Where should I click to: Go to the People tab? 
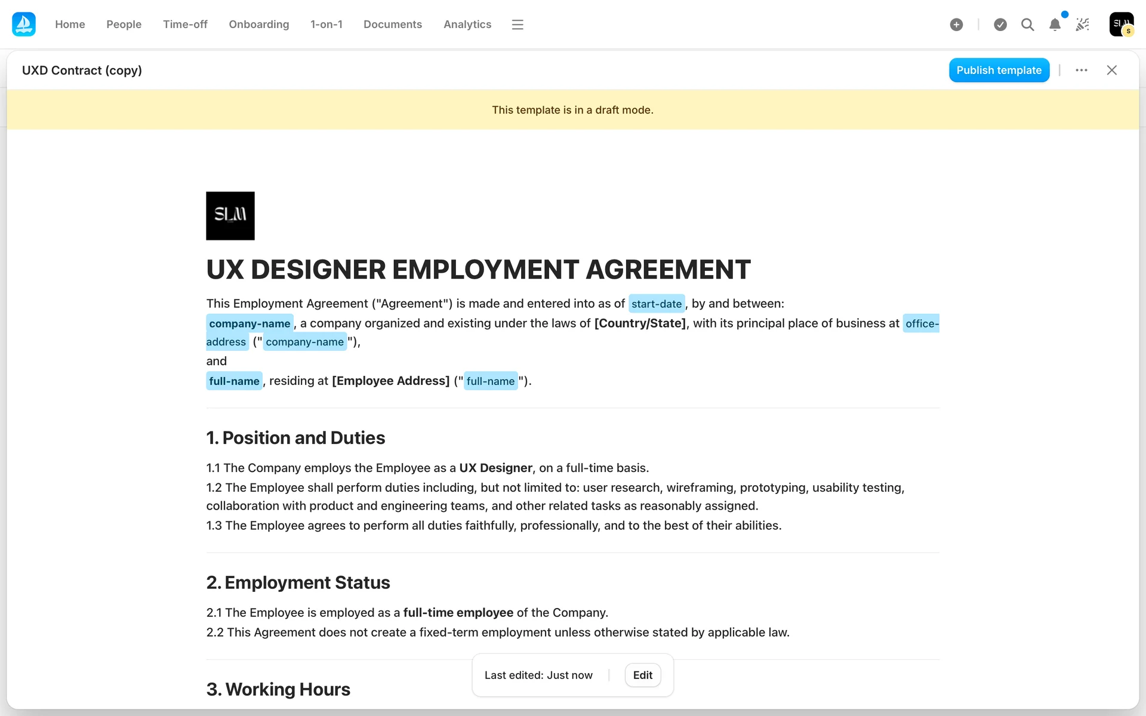click(124, 24)
